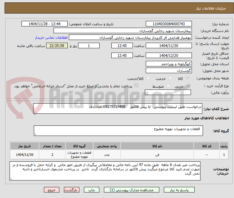Click the گروه کالا column header
This screenshot has height=198, width=234.
coord(79,146)
